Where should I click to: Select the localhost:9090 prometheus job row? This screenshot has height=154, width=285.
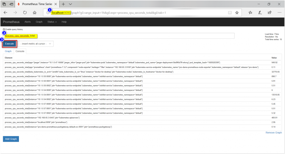[142, 122]
